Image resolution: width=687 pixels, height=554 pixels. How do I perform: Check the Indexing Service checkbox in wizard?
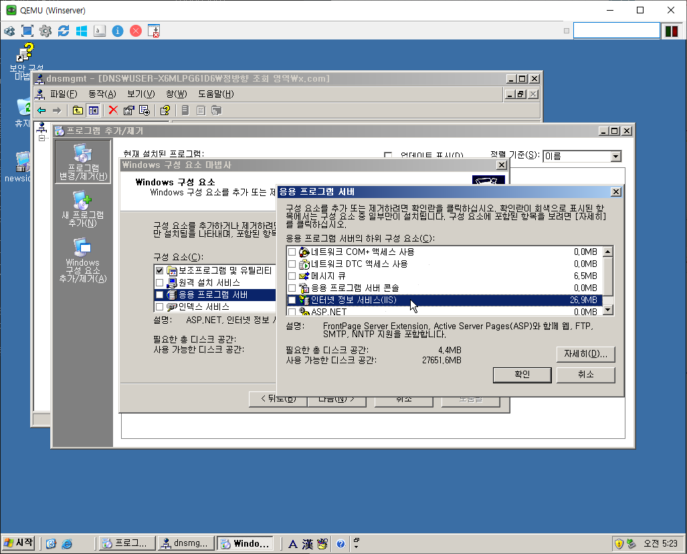159,307
